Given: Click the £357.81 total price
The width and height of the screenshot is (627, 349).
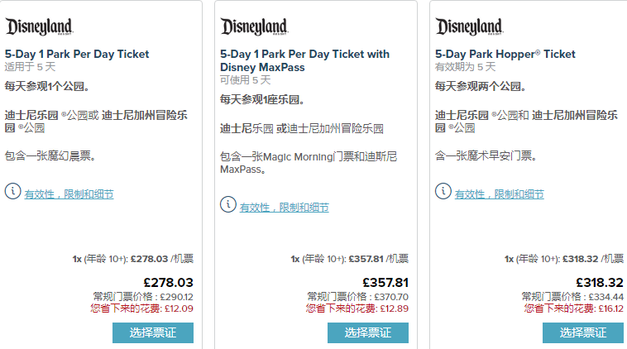Looking at the screenshot, I should [x=385, y=282].
